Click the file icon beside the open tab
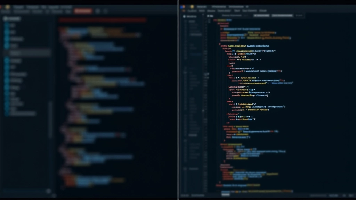Image resolution: width=356 pixels, height=200 pixels. pyautogui.click(x=208, y=15)
